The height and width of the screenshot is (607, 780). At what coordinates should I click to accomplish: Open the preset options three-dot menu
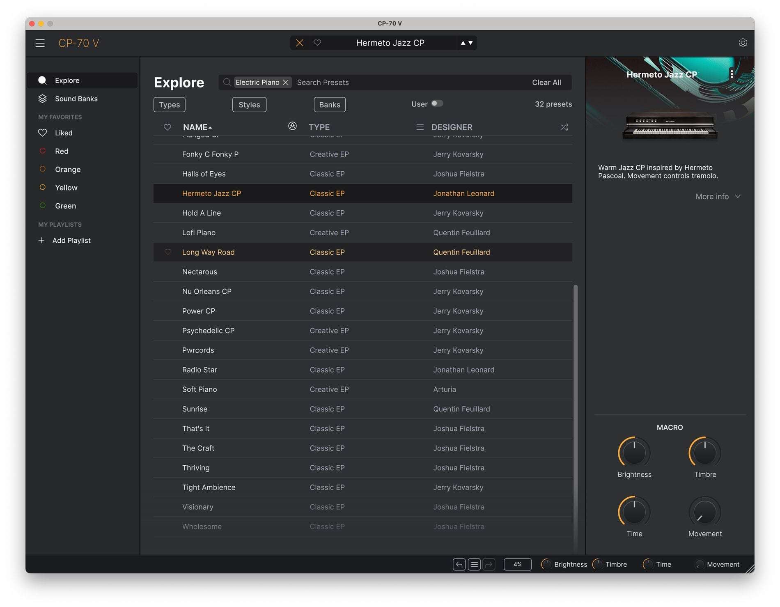(731, 74)
